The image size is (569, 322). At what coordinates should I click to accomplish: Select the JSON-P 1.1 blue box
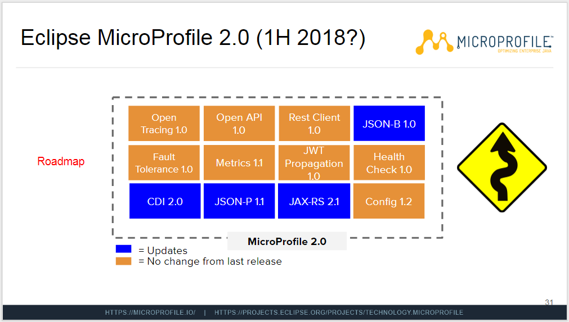239,201
